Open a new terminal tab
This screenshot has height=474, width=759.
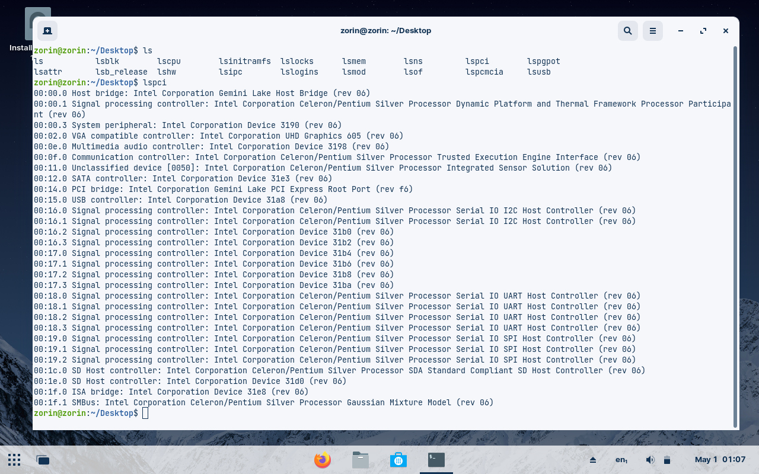click(47, 31)
